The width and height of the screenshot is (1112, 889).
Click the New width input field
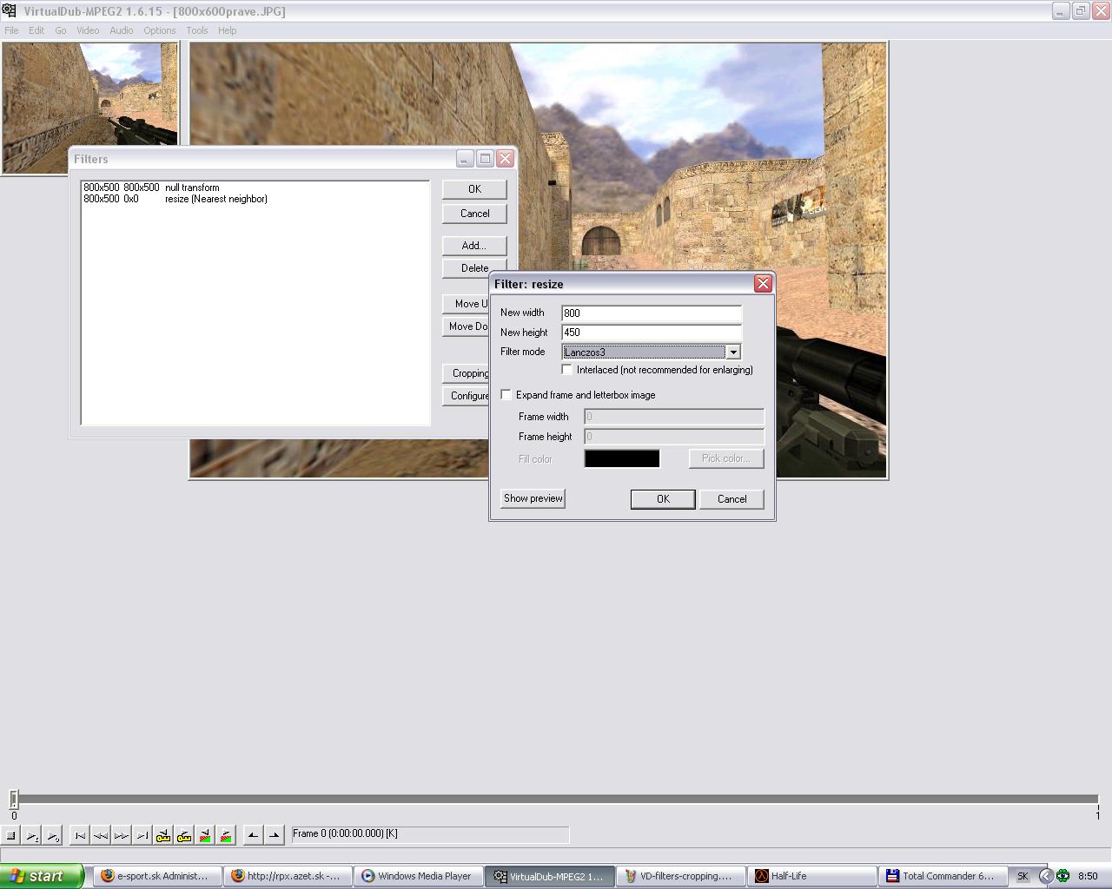click(652, 313)
